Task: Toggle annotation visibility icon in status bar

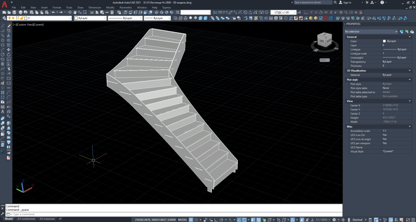Action: coord(302,219)
